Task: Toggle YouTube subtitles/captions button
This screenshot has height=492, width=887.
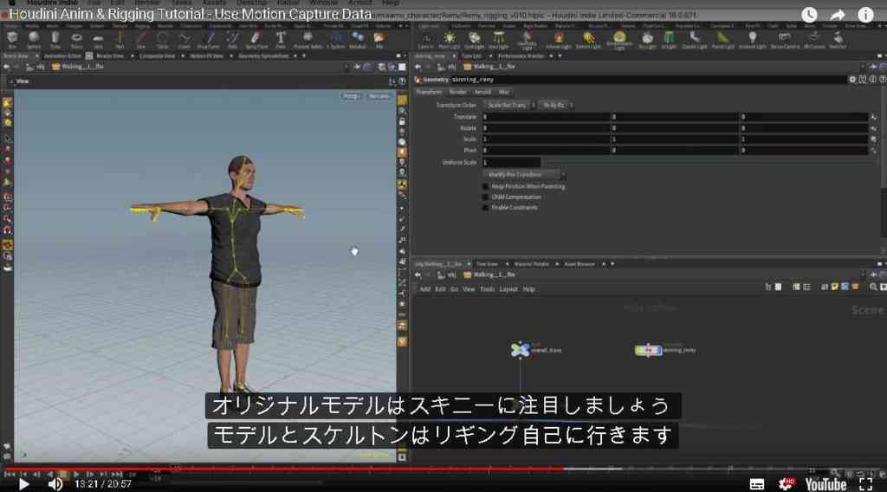Action: 757,484
